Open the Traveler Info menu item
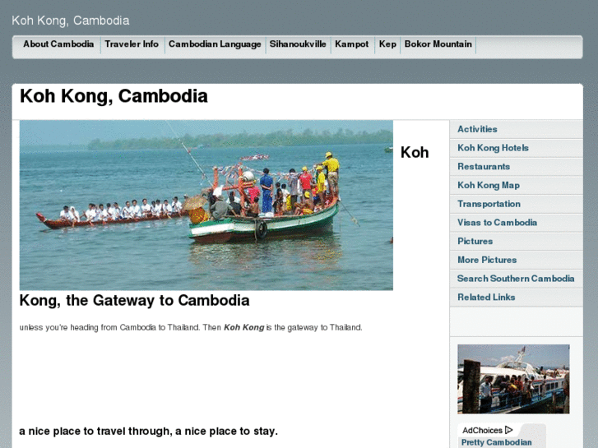Viewport: 598px width, 448px height. (132, 44)
